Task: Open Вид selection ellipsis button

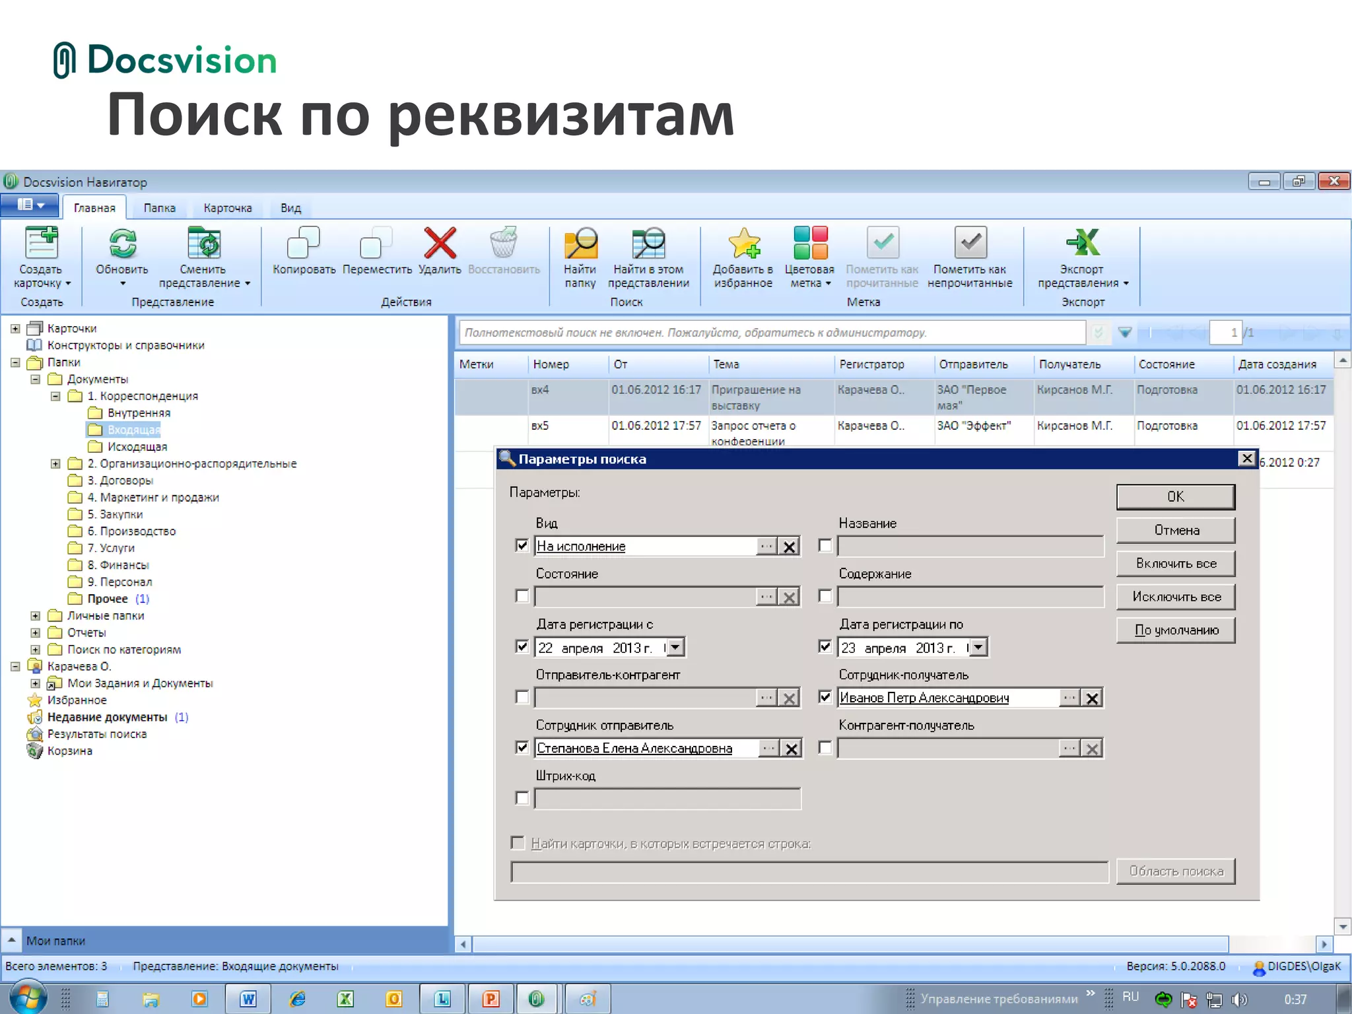Action: pyautogui.click(x=766, y=546)
